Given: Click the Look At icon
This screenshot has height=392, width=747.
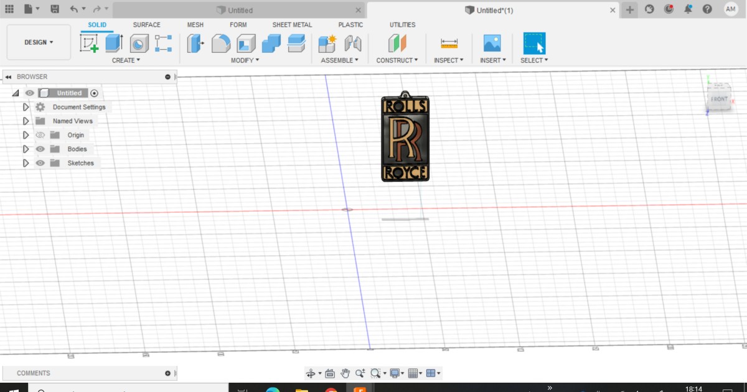Looking at the screenshot, I should [330, 373].
